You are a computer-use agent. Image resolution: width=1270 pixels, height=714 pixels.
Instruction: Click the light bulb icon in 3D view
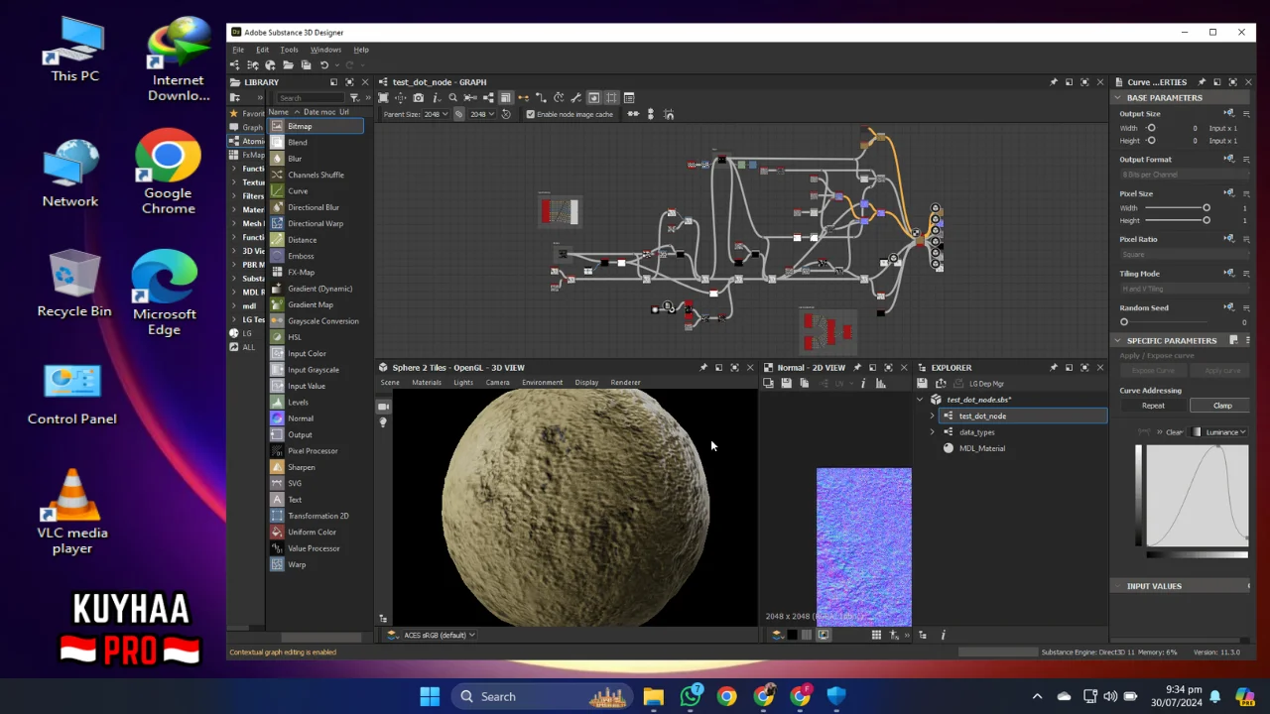tap(383, 422)
